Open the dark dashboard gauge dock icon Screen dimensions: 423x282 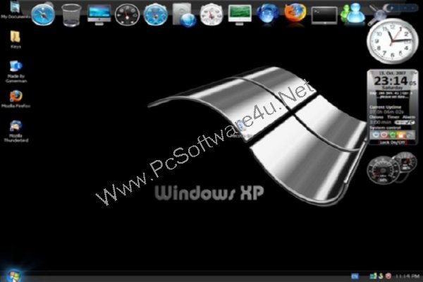tap(127, 15)
